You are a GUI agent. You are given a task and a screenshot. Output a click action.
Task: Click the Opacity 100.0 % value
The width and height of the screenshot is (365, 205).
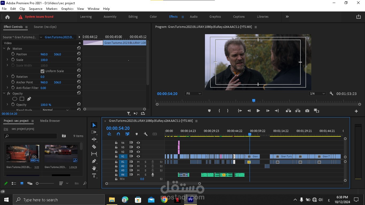[46, 105]
